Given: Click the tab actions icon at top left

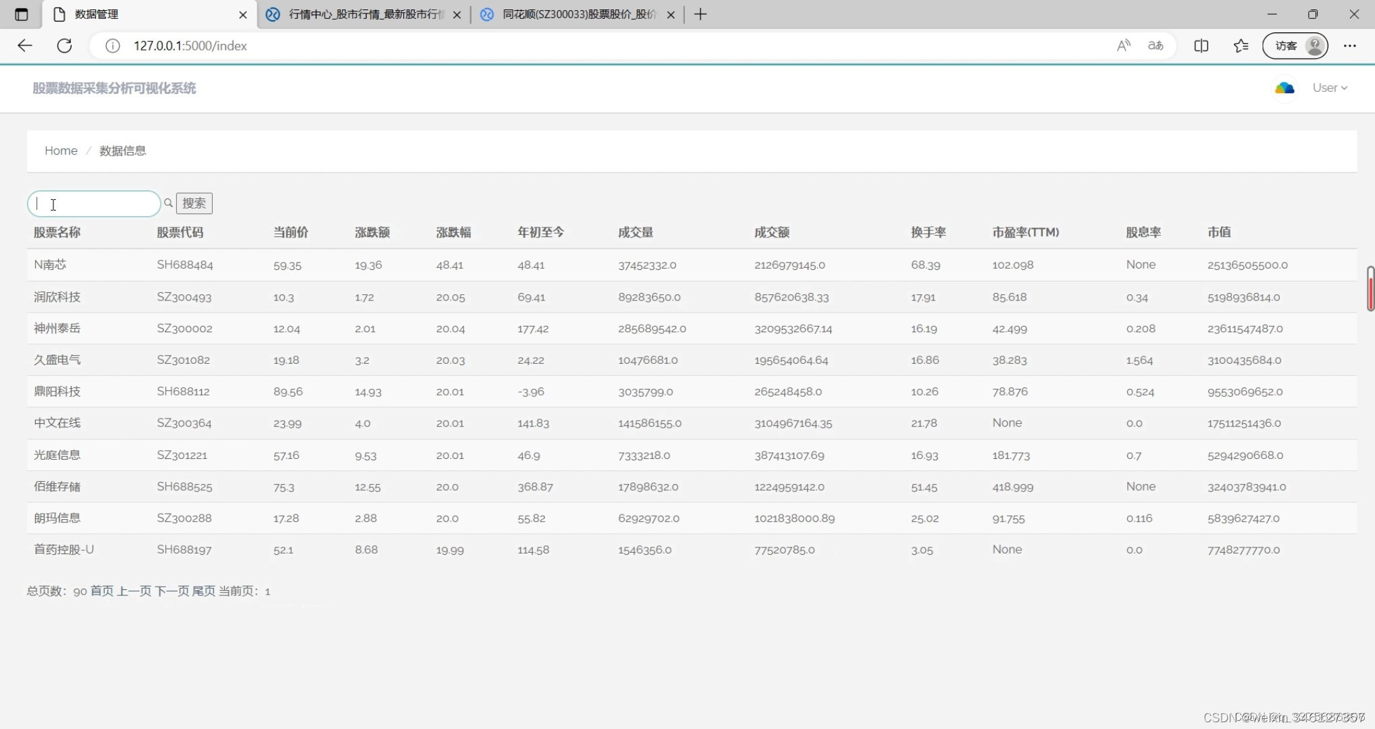Looking at the screenshot, I should (21, 14).
